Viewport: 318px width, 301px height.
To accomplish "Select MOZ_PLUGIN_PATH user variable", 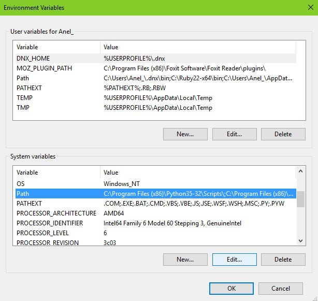I will pyautogui.click(x=156, y=68).
